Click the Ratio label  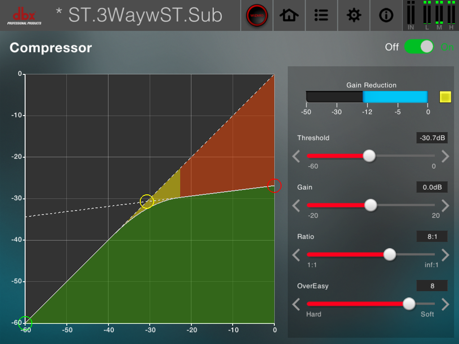[x=305, y=236]
